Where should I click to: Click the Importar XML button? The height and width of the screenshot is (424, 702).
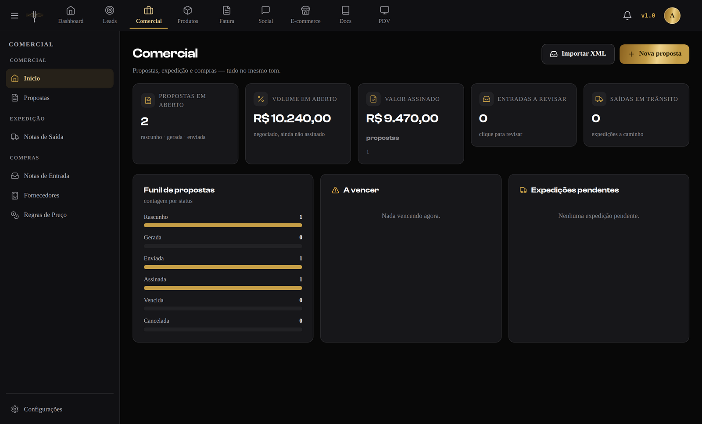pos(578,54)
